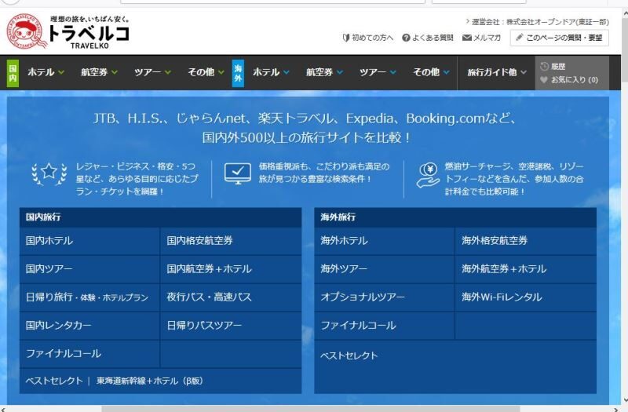Screen dimensions: 628x412
Task: Open the 履歴 history clock icon
Action: pyautogui.click(x=545, y=67)
